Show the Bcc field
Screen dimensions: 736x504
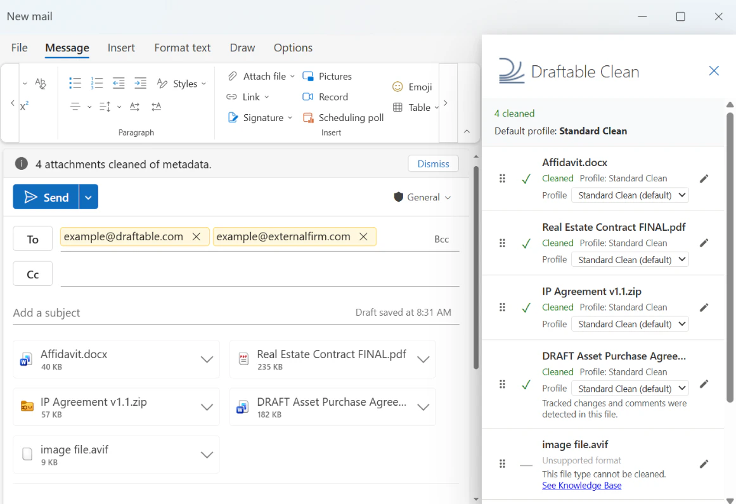(x=442, y=240)
